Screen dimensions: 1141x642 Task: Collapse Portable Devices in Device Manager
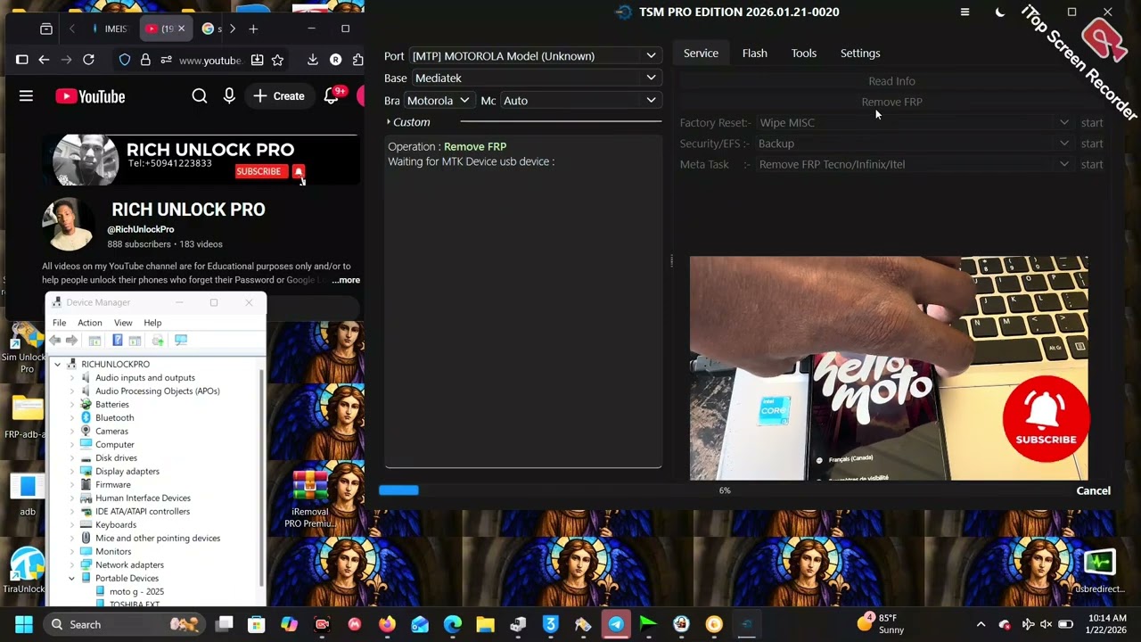pyautogui.click(x=72, y=578)
